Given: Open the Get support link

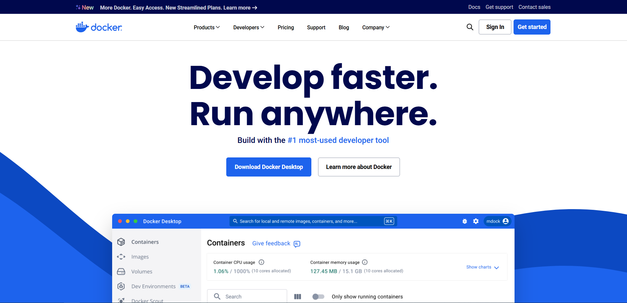Looking at the screenshot, I should pyautogui.click(x=499, y=7).
